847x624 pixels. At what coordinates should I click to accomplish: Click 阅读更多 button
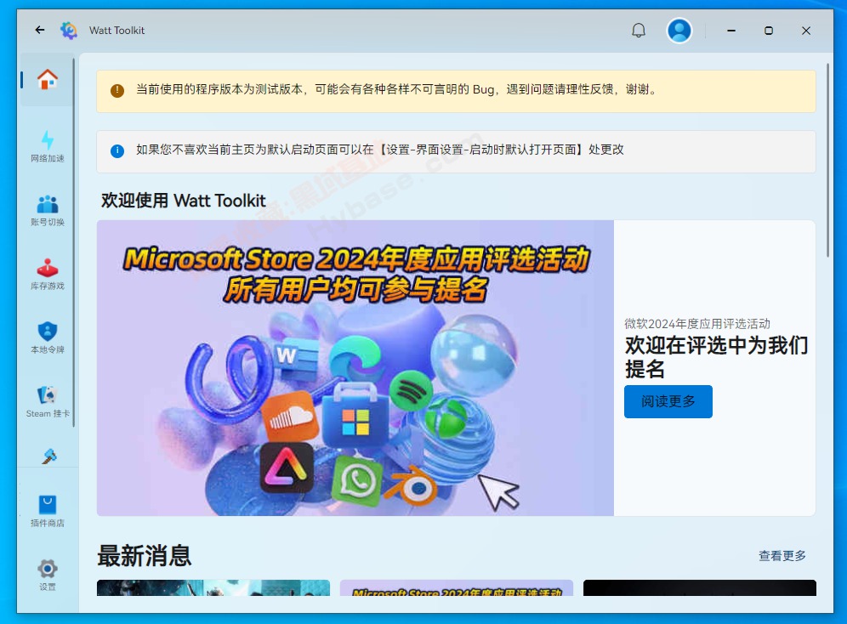tap(668, 401)
